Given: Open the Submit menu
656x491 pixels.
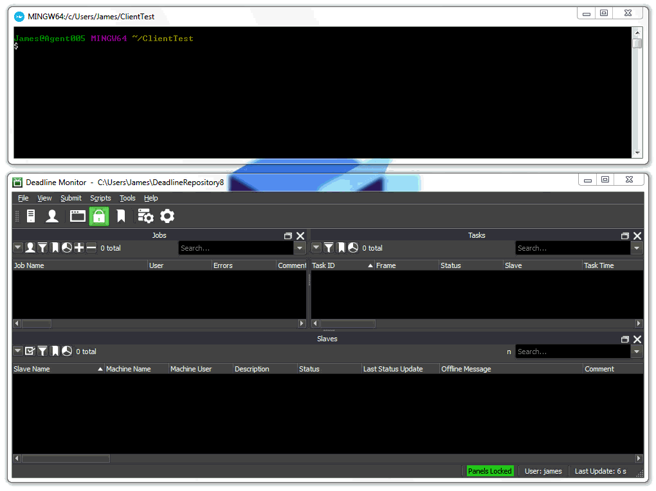Looking at the screenshot, I should pyautogui.click(x=71, y=198).
